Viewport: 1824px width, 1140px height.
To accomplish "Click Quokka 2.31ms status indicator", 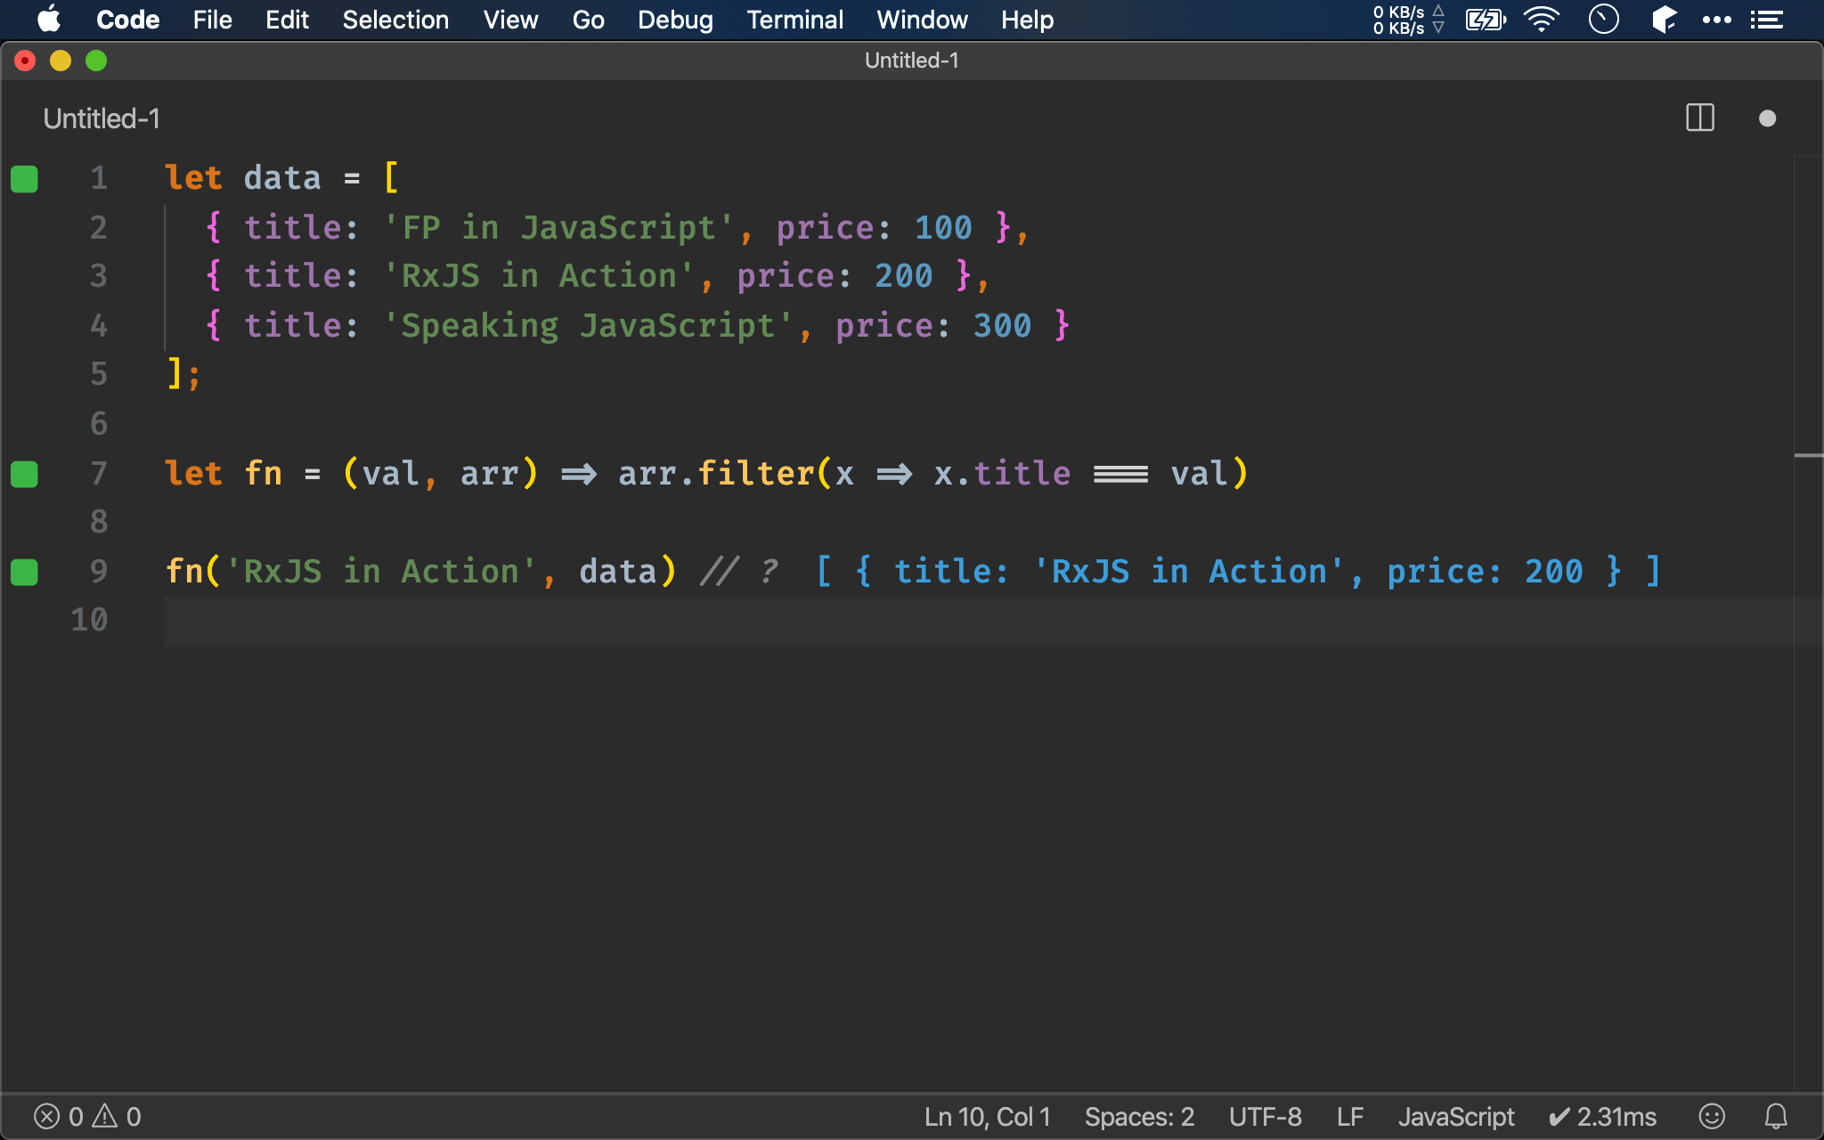I will click(x=1602, y=1117).
